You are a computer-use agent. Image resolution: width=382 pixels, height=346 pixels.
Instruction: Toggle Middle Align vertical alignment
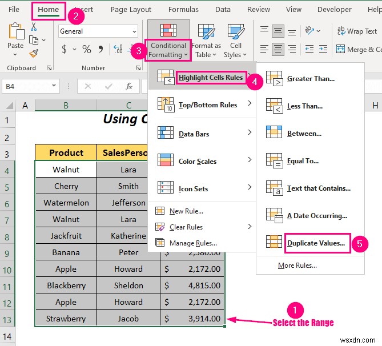point(278,31)
